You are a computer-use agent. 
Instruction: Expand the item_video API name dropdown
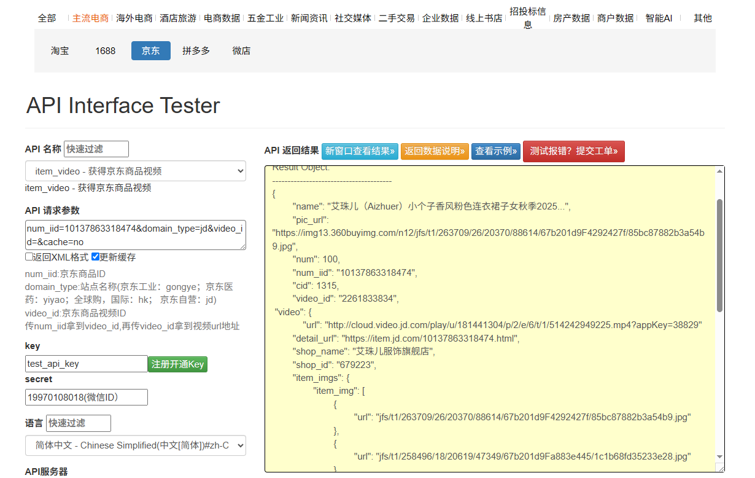point(135,171)
